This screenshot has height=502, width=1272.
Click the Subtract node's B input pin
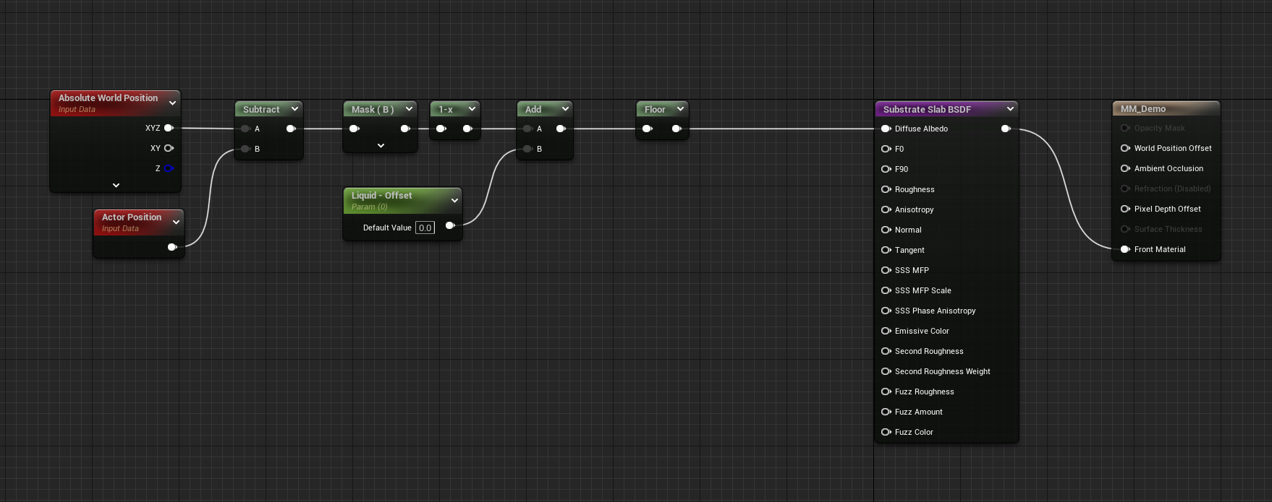pyautogui.click(x=245, y=149)
